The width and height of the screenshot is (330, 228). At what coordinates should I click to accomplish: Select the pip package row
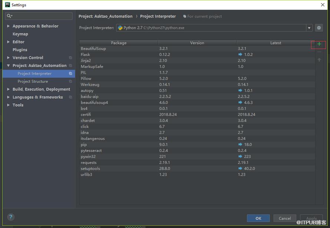(x=197, y=144)
